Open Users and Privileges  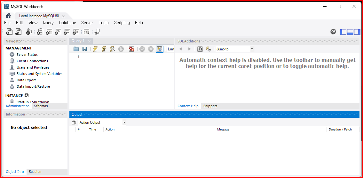[33, 67]
